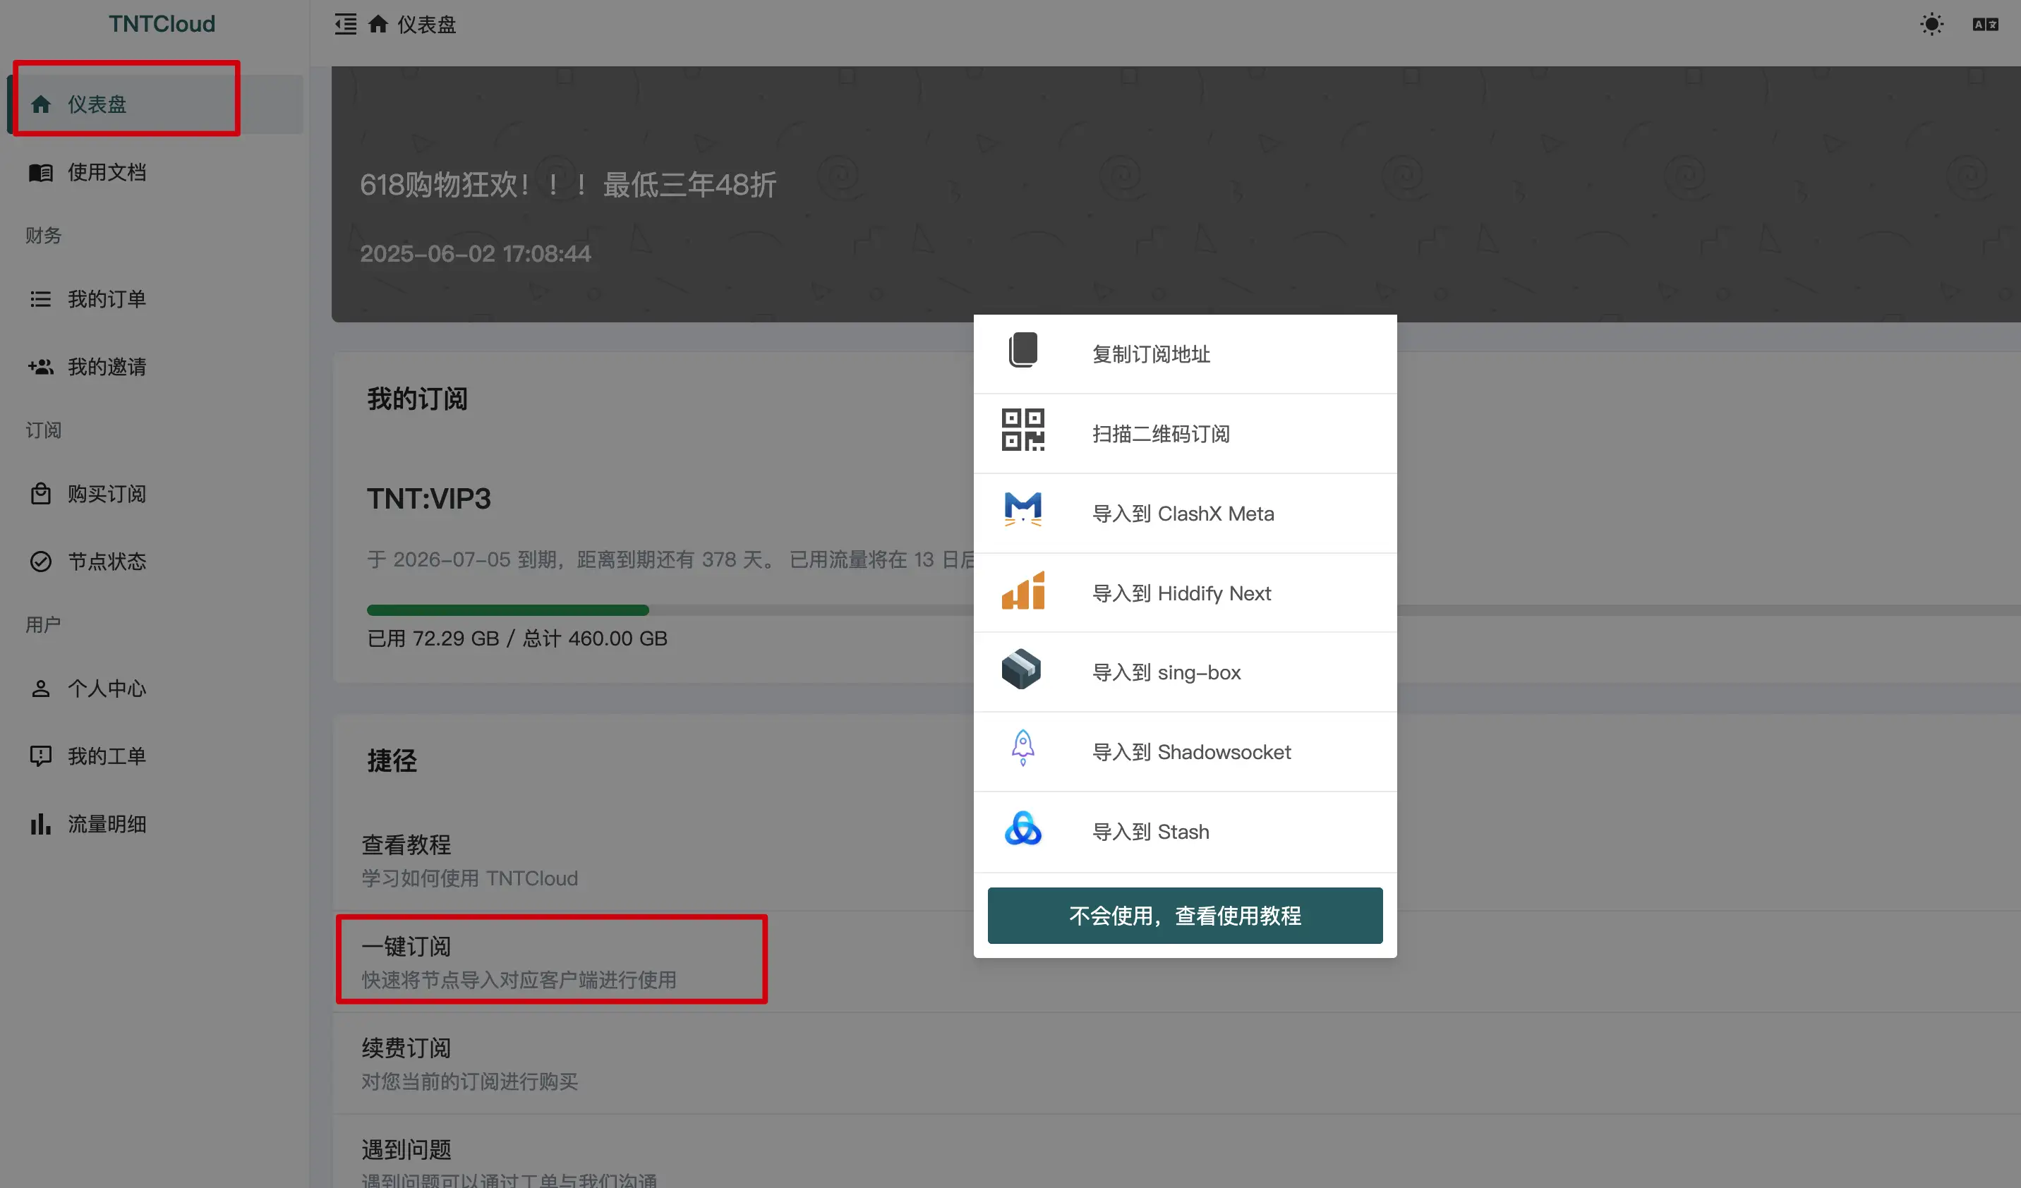Click the ClashX Meta import icon
Viewport: 2021px width, 1188px height.
click(x=1022, y=510)
